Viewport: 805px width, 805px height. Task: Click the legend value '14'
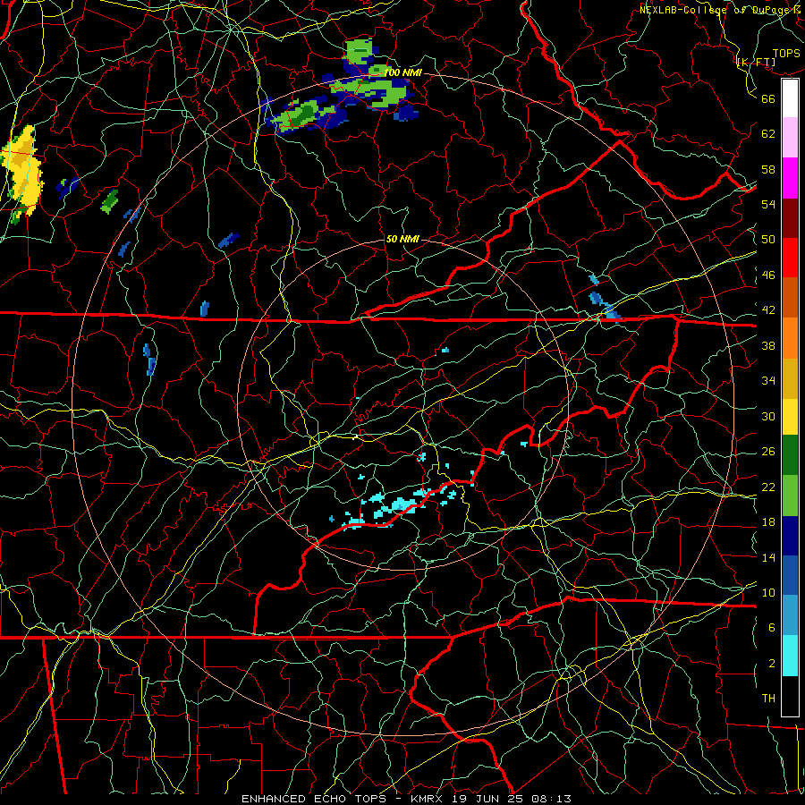tap(768, 557)
